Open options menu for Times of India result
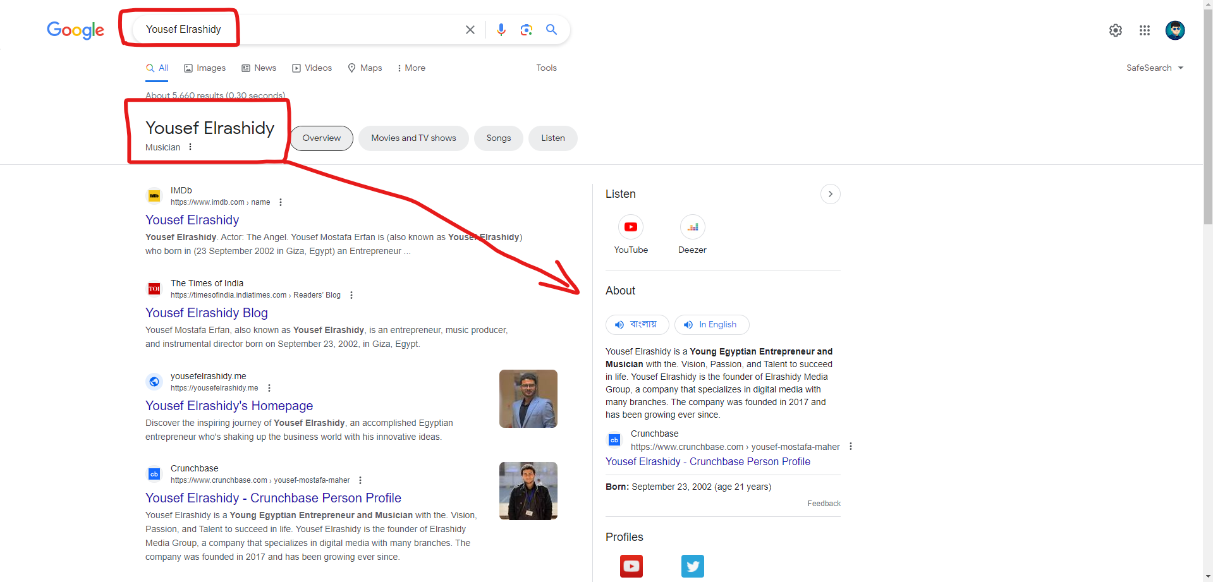 tap(351, 295)
